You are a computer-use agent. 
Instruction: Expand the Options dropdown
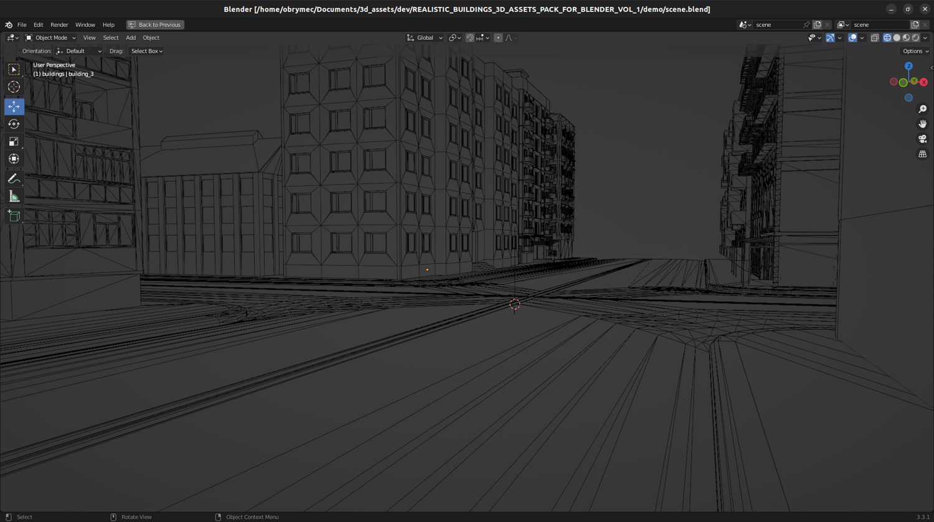[x=915, y=51]
